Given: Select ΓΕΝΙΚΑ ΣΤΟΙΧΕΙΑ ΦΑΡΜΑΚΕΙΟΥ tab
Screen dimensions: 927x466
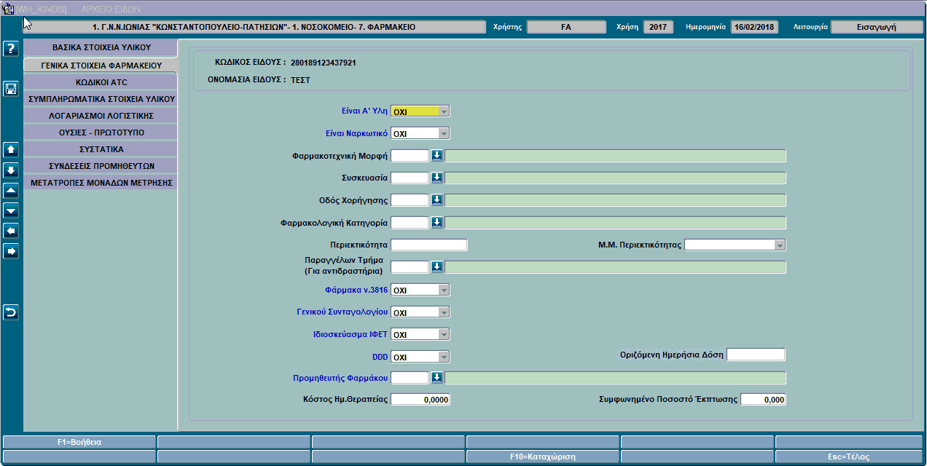Looking at the screenshot, I should [101, 65].
